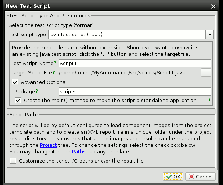The height and width of the screenshot is (185, 223).
Task: Click the help icon beside Target Script File
Action: point(53,72)
